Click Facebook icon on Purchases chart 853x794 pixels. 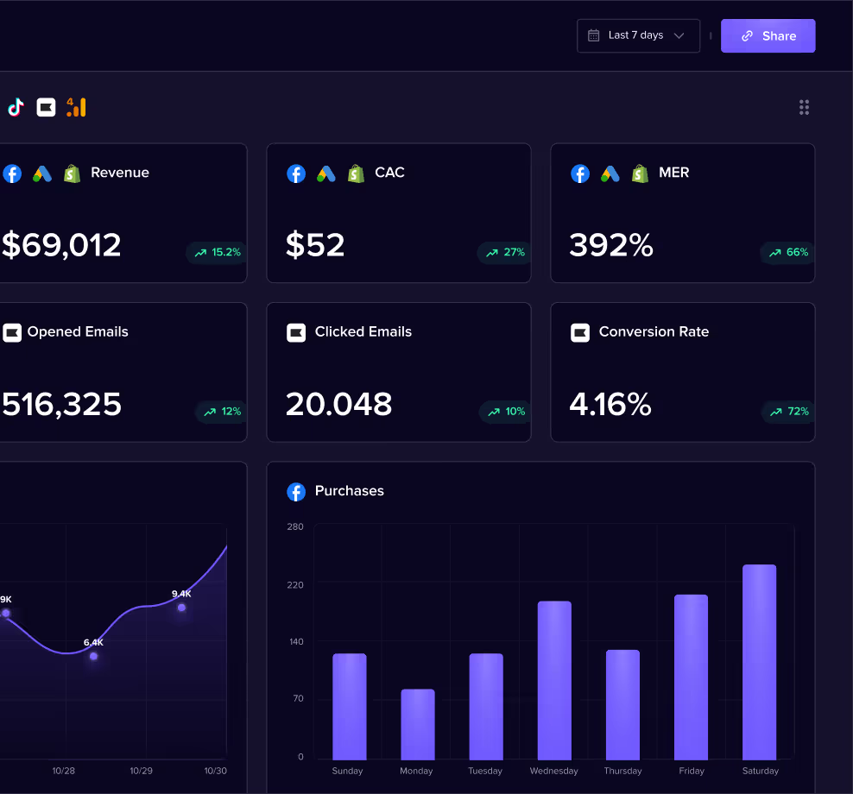[x=296, y=492]
